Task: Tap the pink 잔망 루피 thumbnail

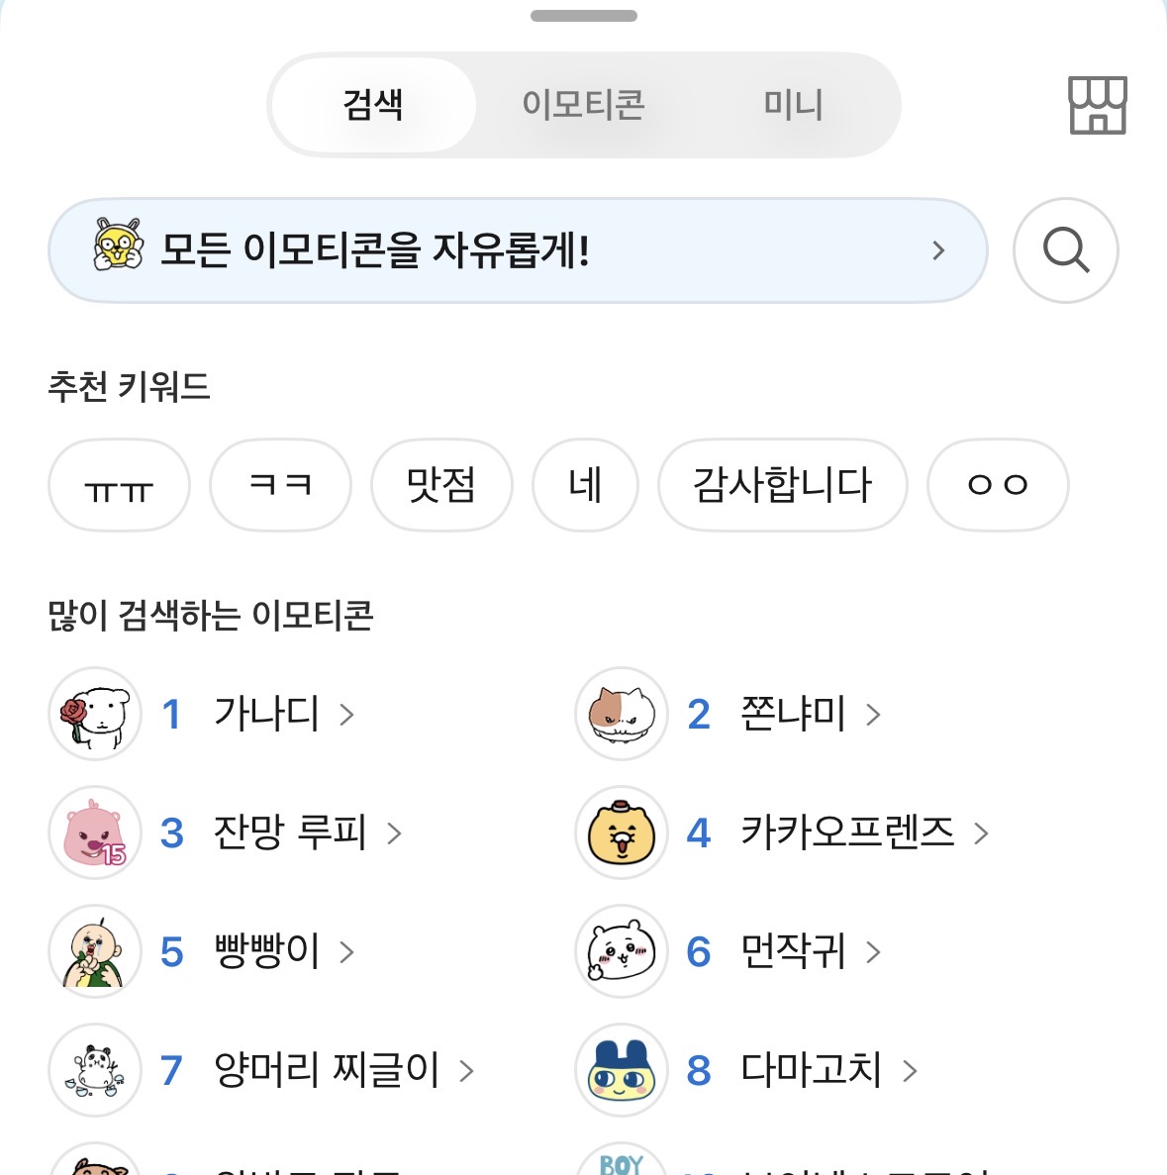Action: point(96,832)
